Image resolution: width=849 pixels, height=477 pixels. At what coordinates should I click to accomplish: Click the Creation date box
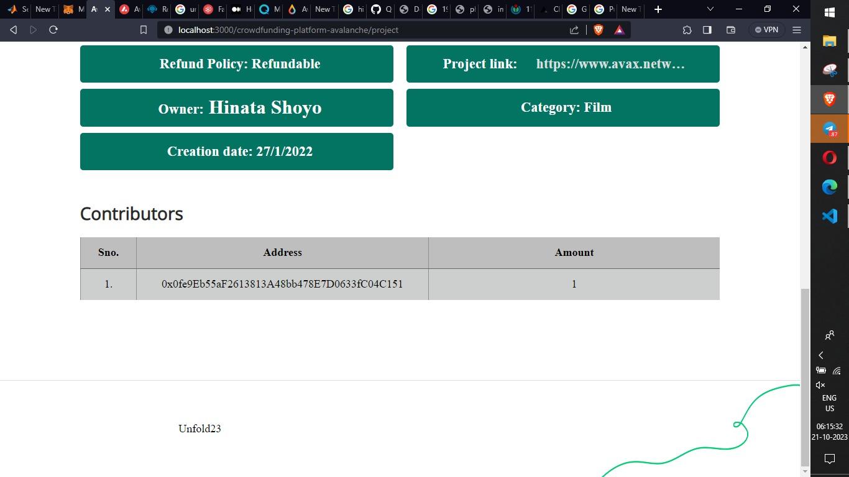tap(237, 152)
